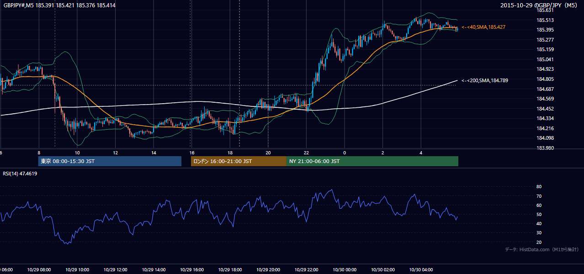Screen dimensions: 584x274
Task: Click the 10/30 04:00 date label
Action: click(420, 270)
